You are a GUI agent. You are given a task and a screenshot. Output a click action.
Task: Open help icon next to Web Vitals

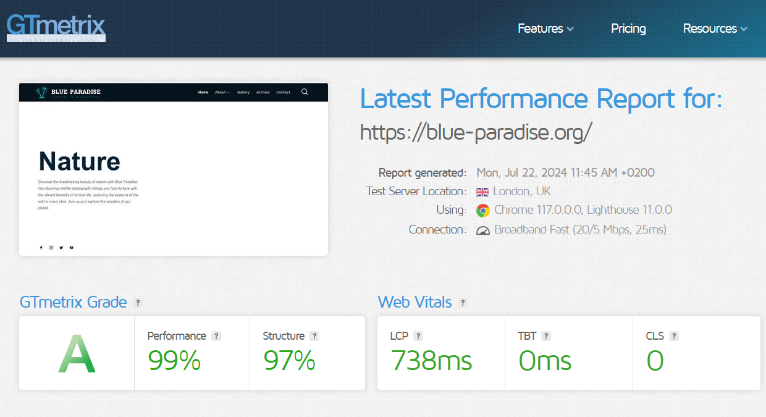coord(463,303)
